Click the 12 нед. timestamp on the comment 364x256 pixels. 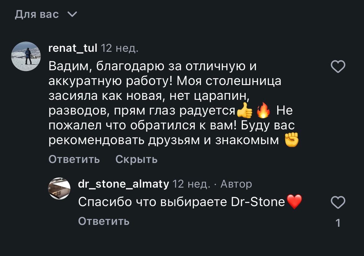119,49
